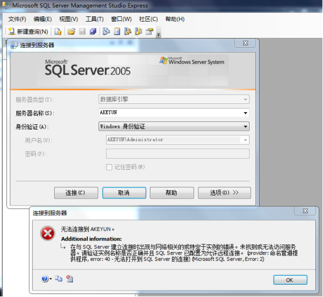Click the registered servers toolbar icon

coord(106,32)
